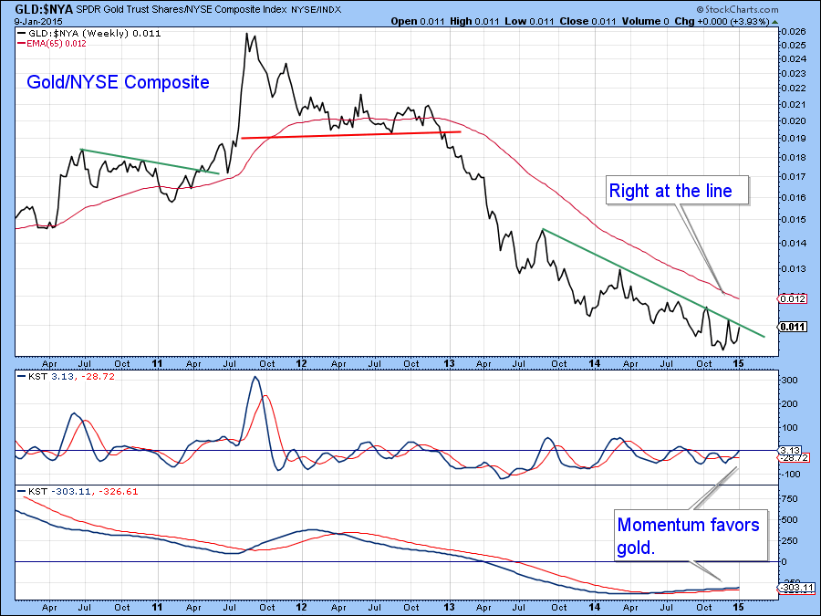
Task: Click the 500 label on the lower KST axis
Action: click(791, 520)
